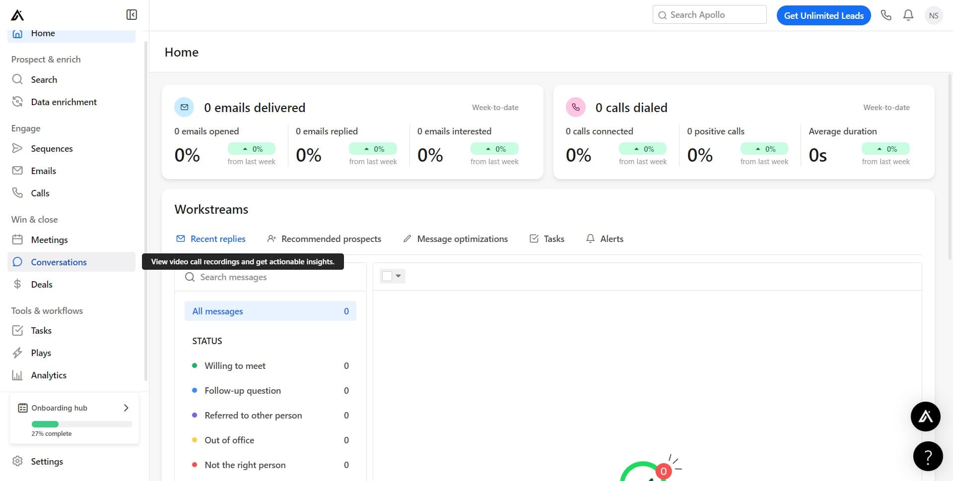The width and height of the screenshot is (953, 481).
Task: Expand the Onboarding hub chevron
Action: click(126, 408)
